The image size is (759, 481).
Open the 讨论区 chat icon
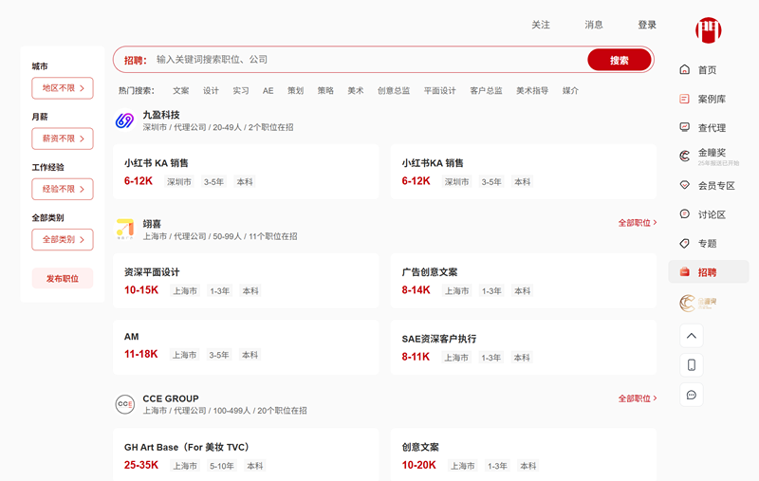(684, 213)
